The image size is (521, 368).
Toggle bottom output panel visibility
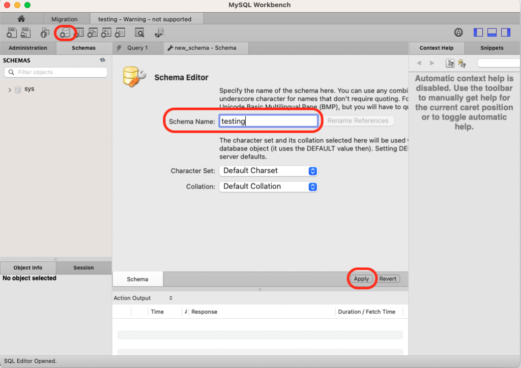492,33
